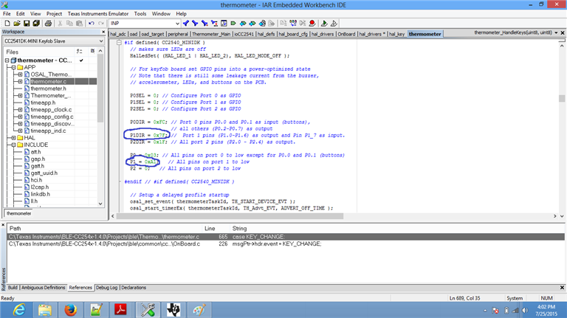Click the Undo arrow icon
Viewport: 567px width, 318px height.
[x=92, y=23]
